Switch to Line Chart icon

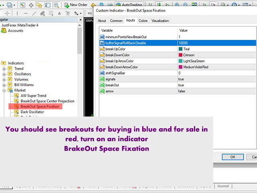(167, 4)
